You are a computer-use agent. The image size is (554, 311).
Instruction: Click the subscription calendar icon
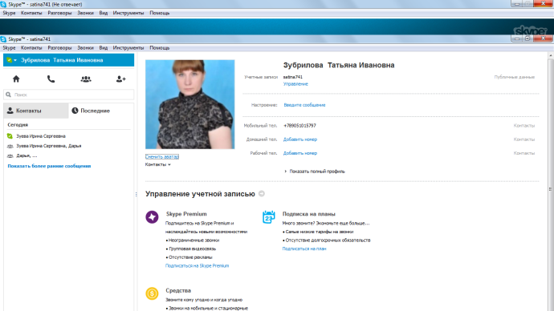click(268, 217)
